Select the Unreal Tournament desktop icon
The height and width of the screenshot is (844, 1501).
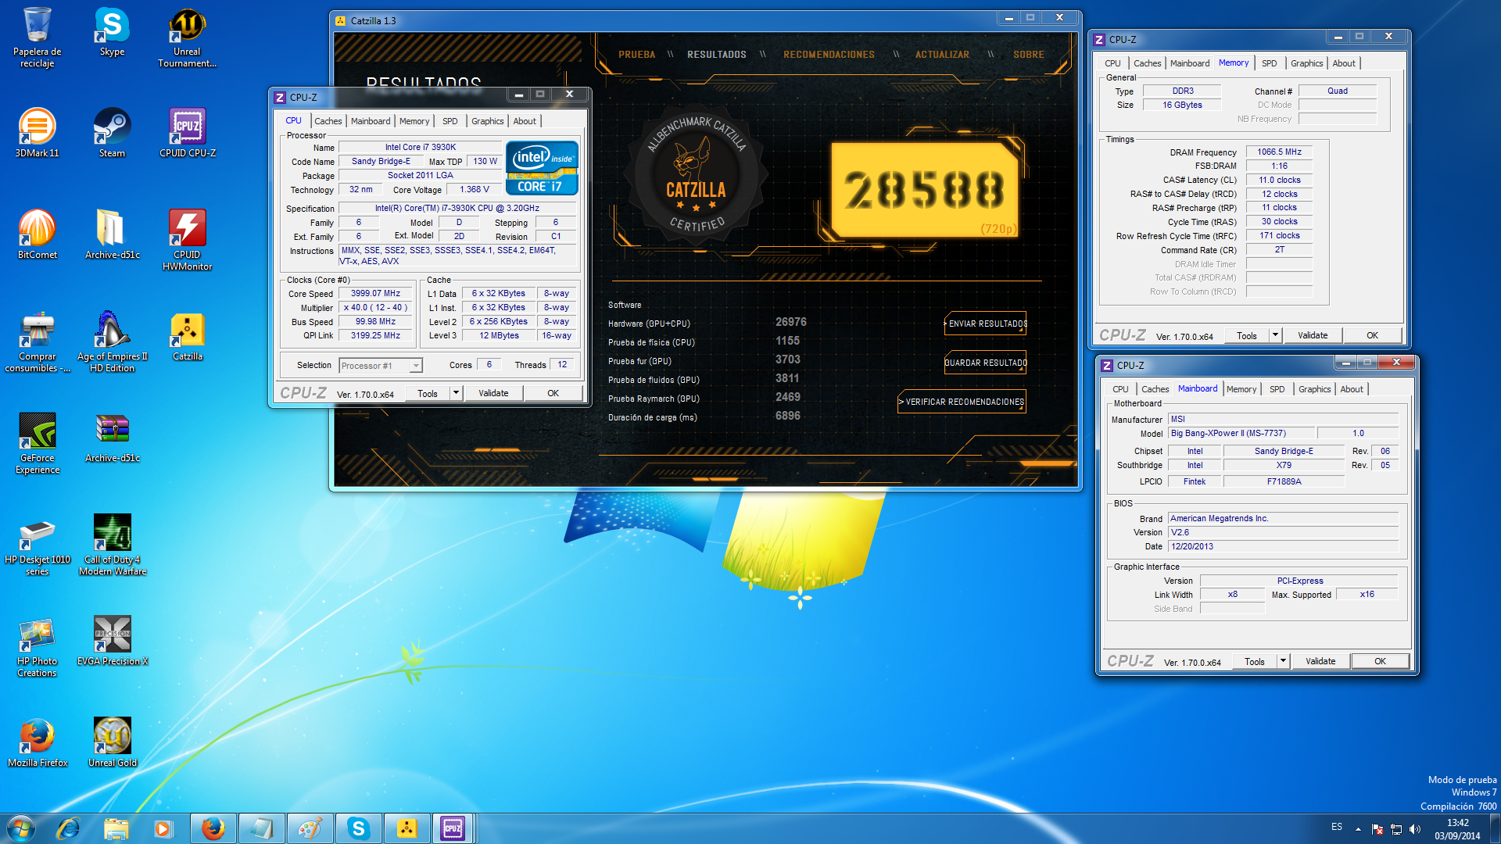coord(187,38)
